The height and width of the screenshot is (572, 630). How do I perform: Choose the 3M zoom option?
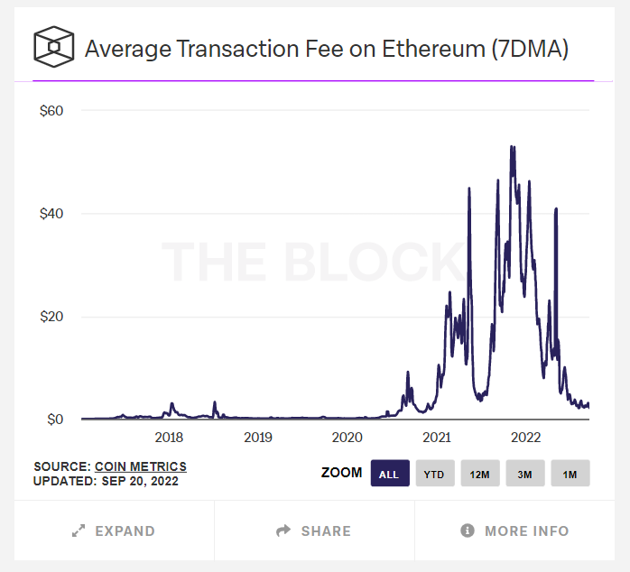click(524, 474)
